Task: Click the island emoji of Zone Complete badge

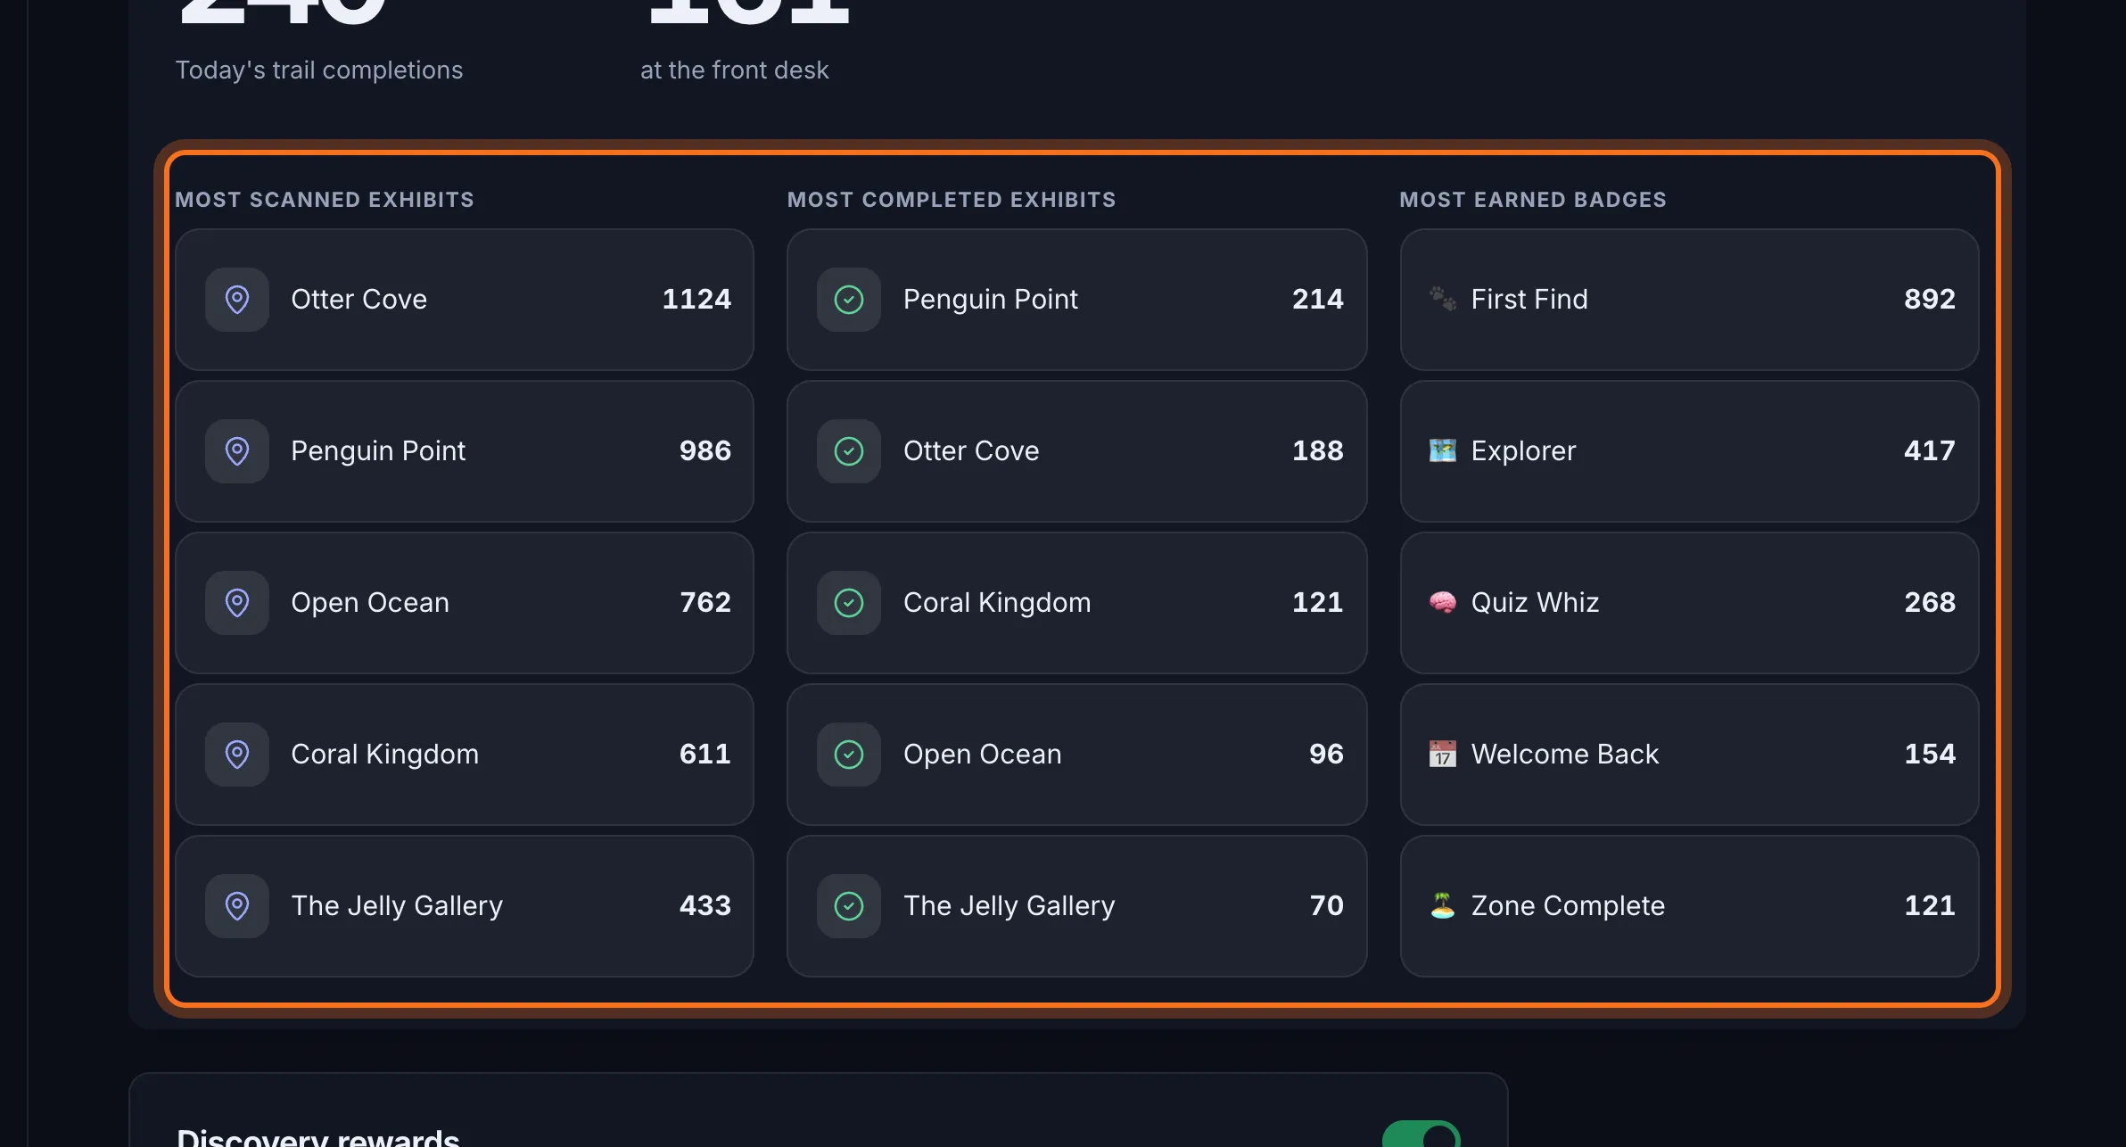Action: click(x=1442, y=906)
